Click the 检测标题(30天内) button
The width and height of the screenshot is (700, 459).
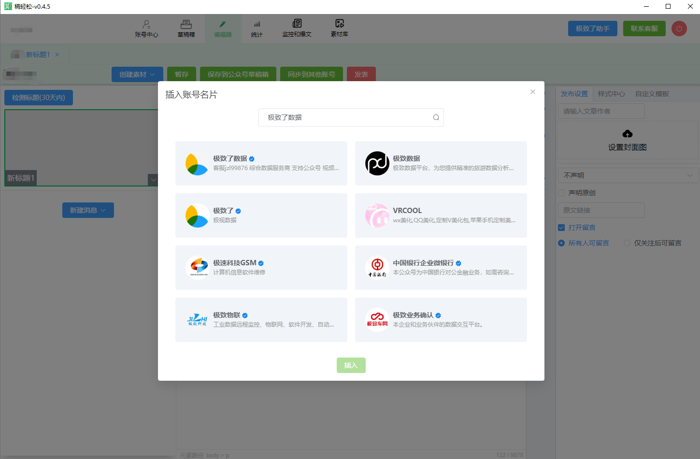pyautogui.click(x=39, y=98)
